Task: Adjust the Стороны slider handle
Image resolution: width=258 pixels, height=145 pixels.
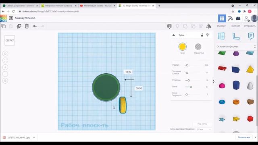Action: pyautogui.click(x=189, y=81)
